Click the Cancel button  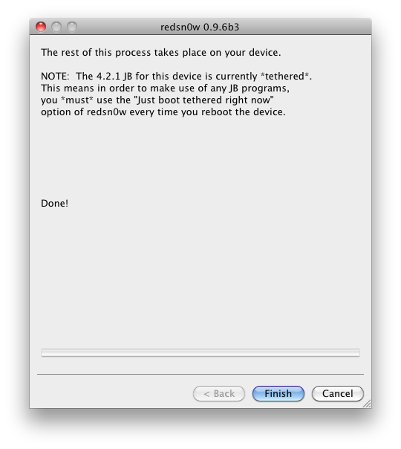pyautogui.click(x=337, y=393)
